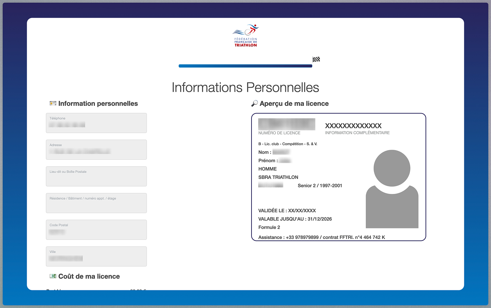The width and height of the screenshot is (491, 308).
Task: Click the ID card icon beside Information personnelles
Action: (53, 103)
